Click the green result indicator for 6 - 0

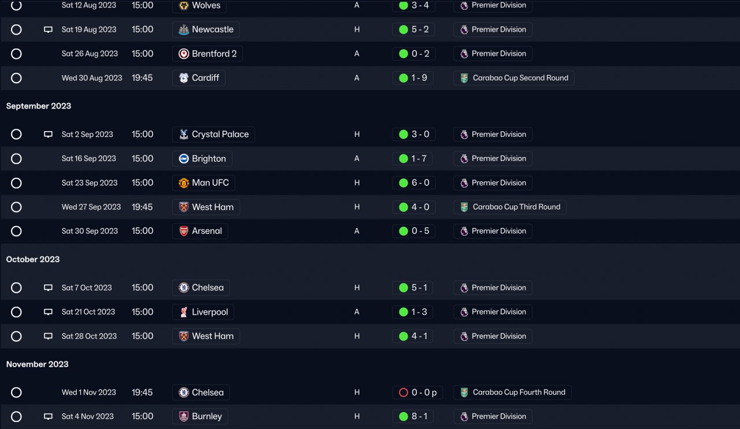point(404,183)
